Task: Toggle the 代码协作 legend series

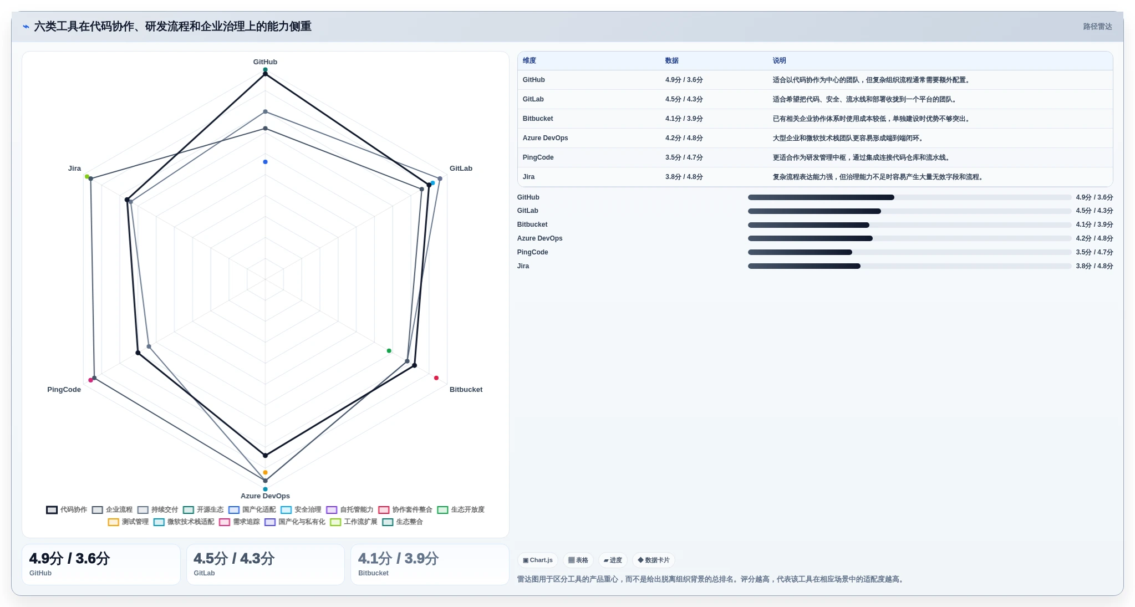Action: click(x=67, y=510)
